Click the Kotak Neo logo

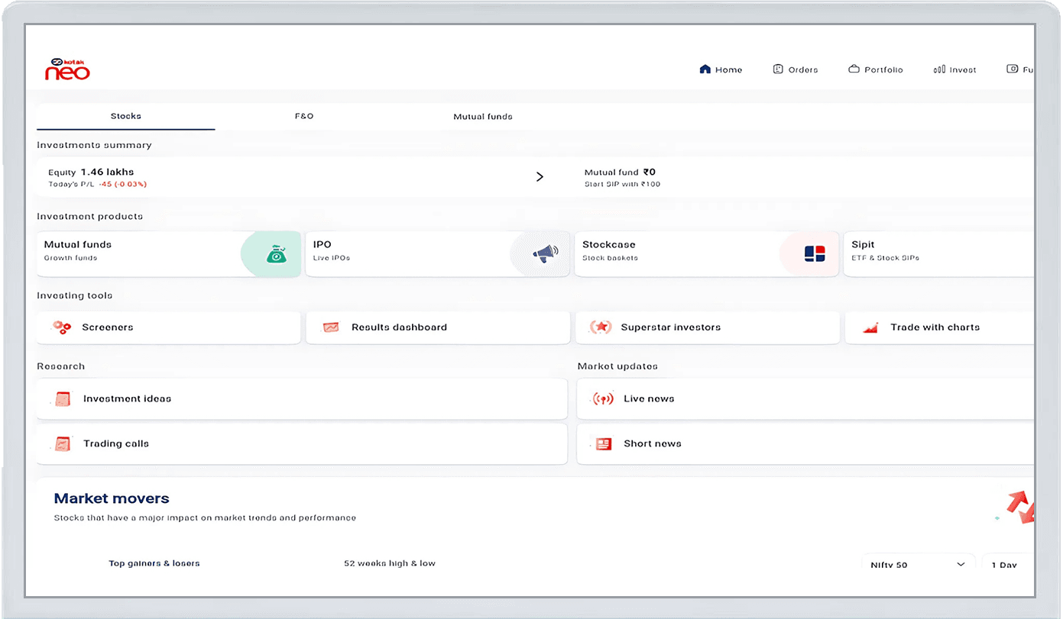[x=67, y=69]
